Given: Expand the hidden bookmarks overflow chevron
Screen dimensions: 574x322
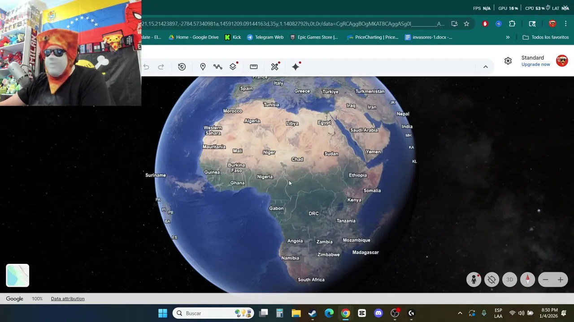Looking at the screenshot, I should 508,37.
